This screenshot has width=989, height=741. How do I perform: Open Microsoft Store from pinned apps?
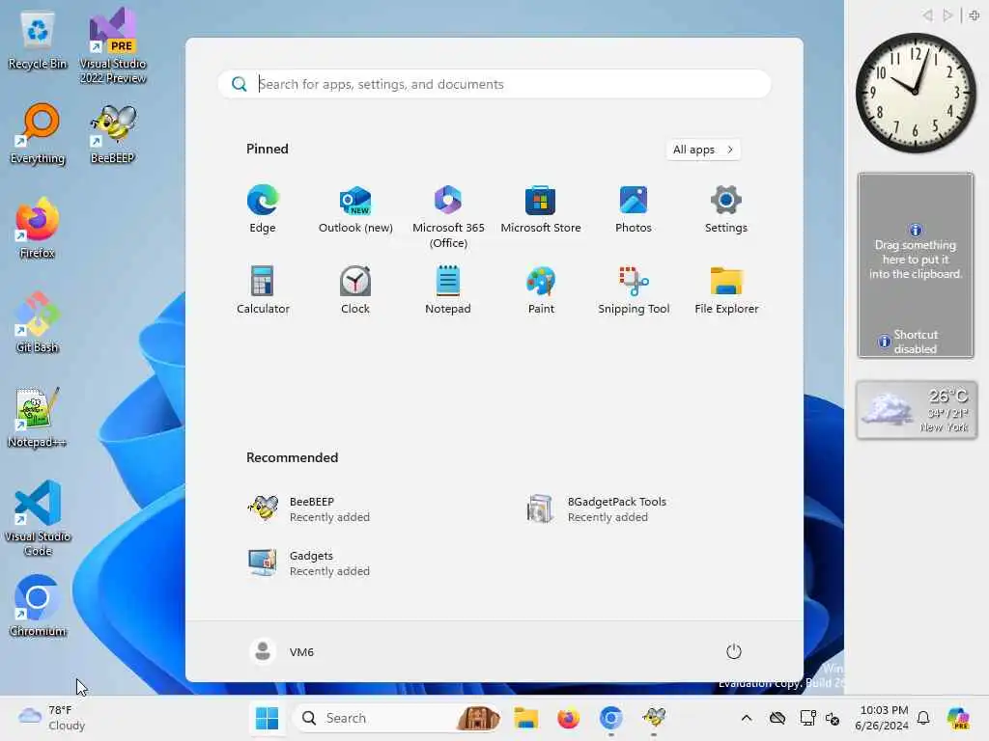pyautogui.click(x=541, y=209)
